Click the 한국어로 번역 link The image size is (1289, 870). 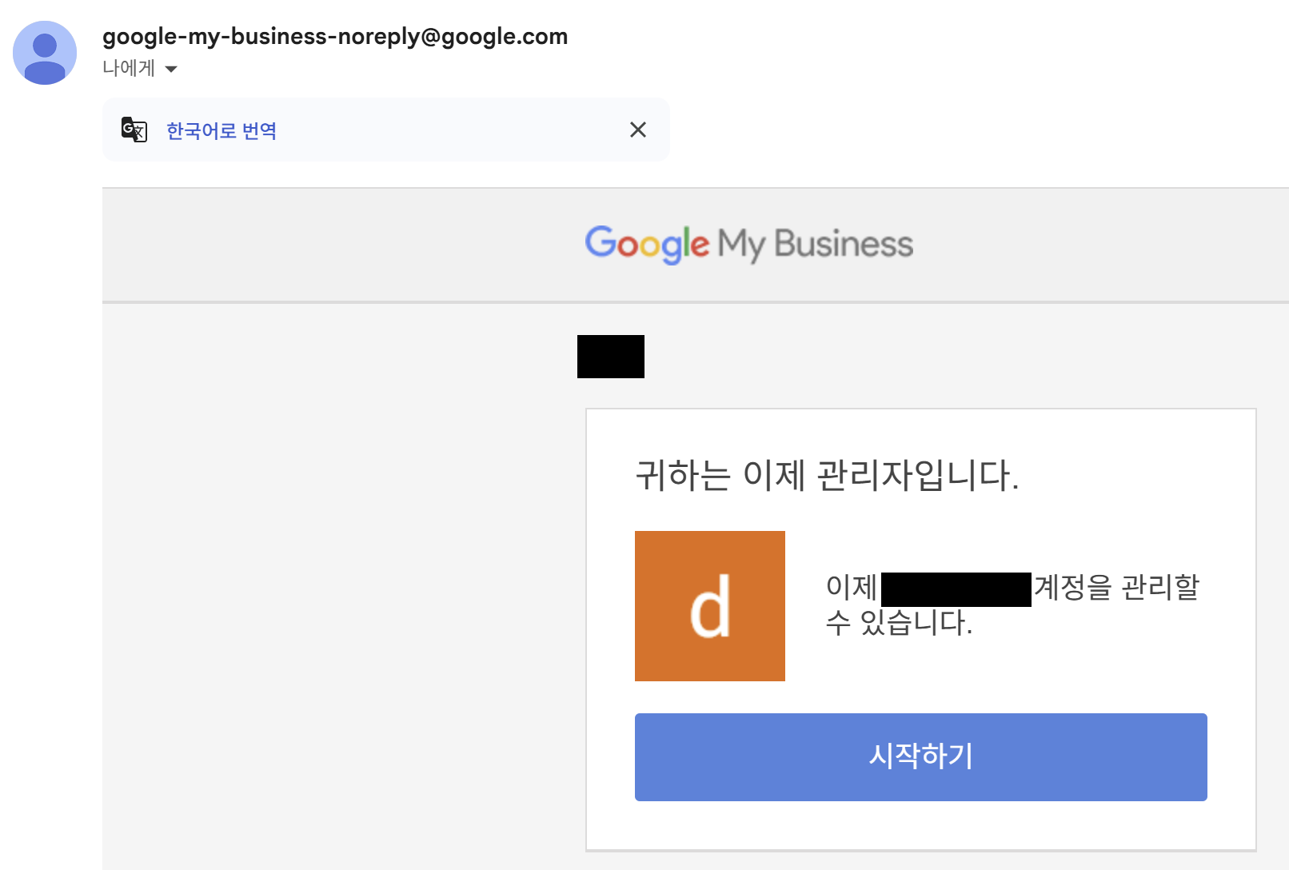[221, 130]
